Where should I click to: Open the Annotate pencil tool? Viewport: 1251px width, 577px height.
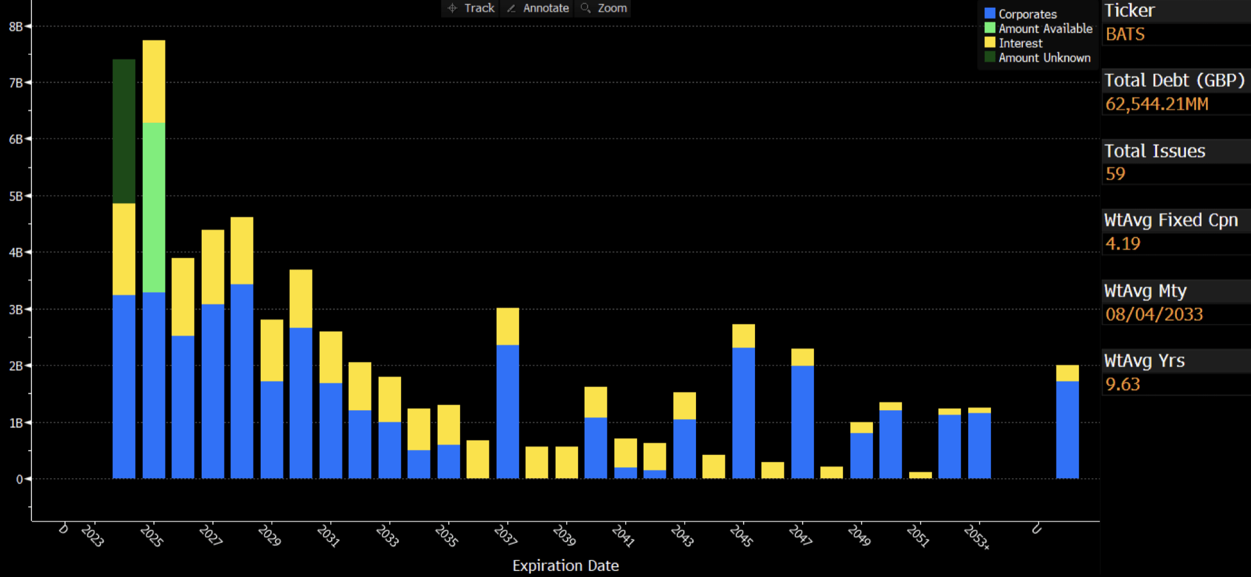tap(544, 8)
